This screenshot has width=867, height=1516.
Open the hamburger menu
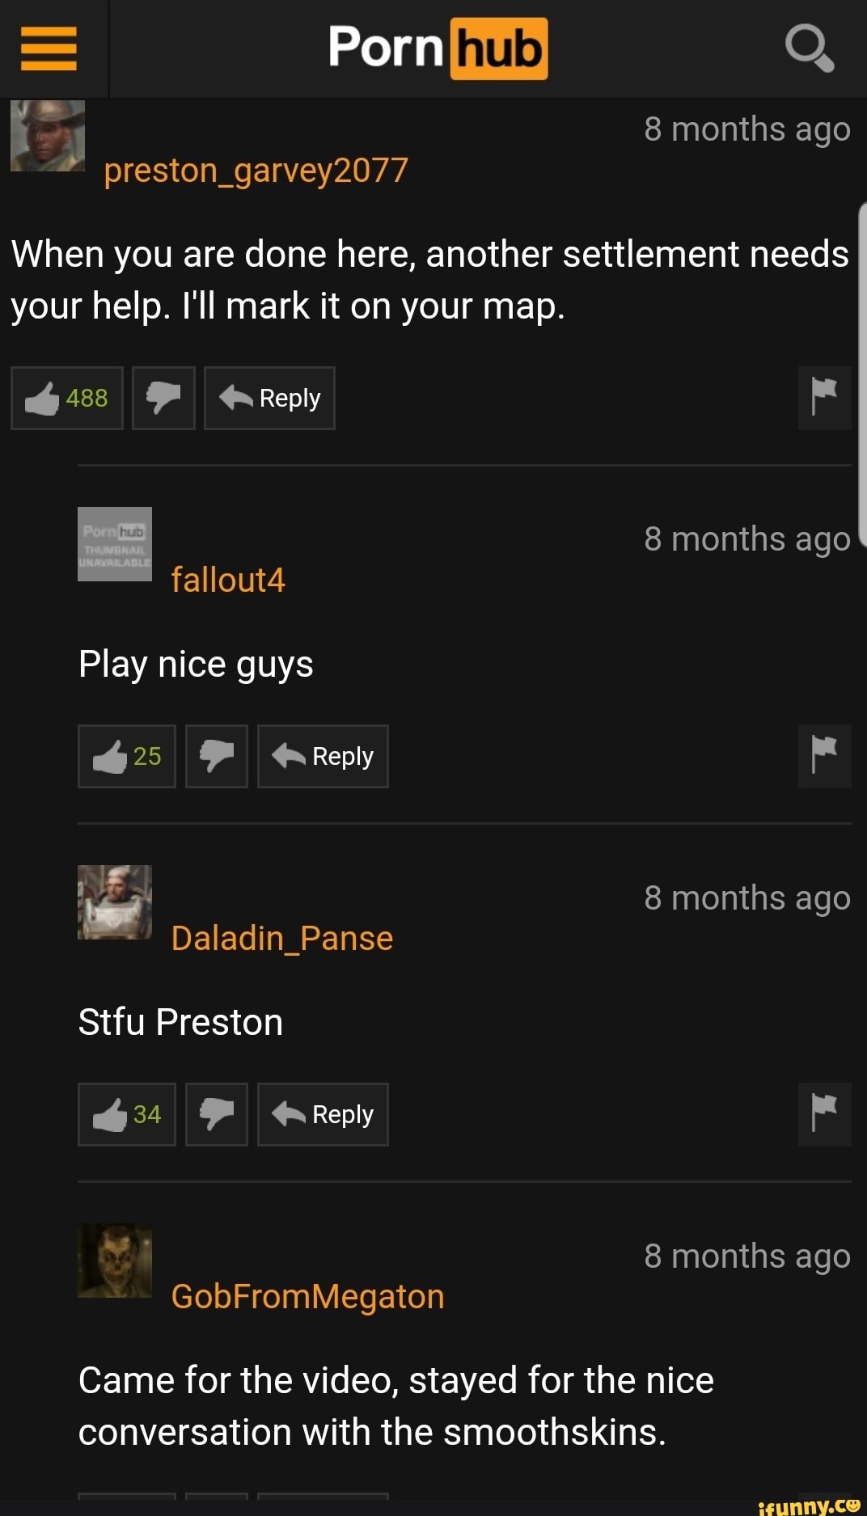click(x=49, y=49)
